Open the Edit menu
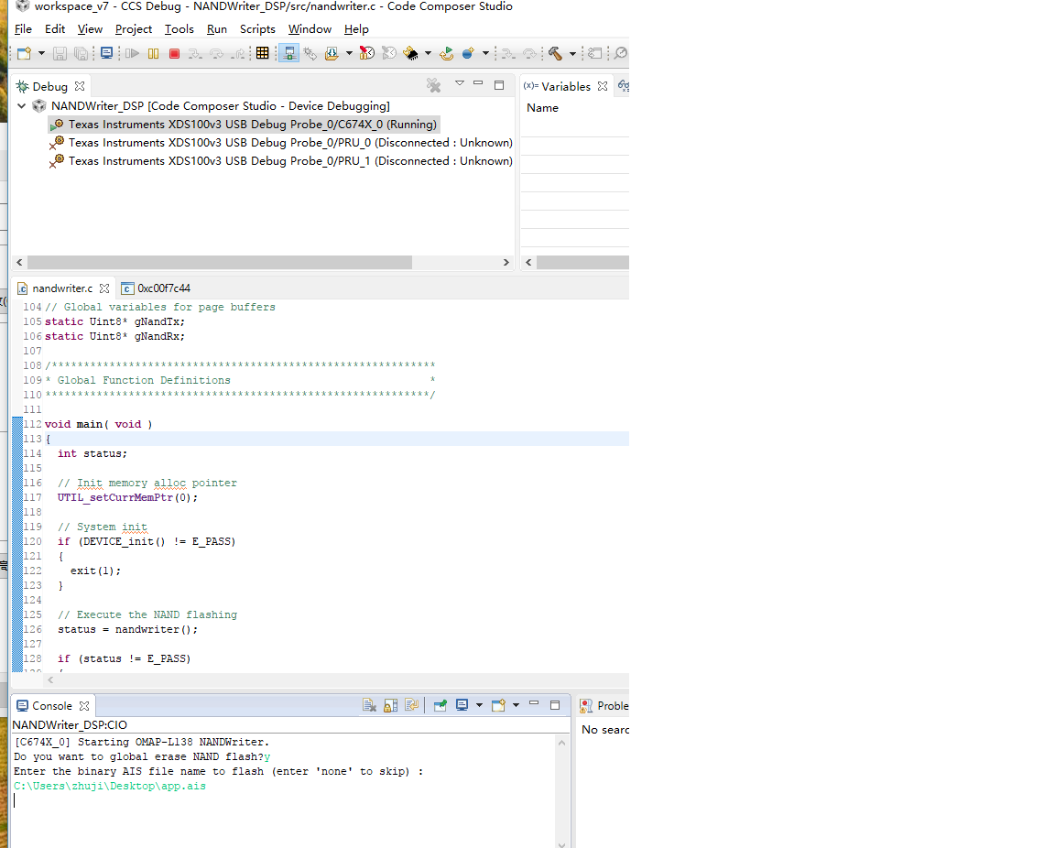1055x848 pixels. click(55, 29)
